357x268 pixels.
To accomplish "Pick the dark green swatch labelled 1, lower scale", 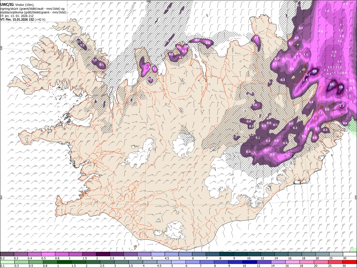I will [64, 262].
